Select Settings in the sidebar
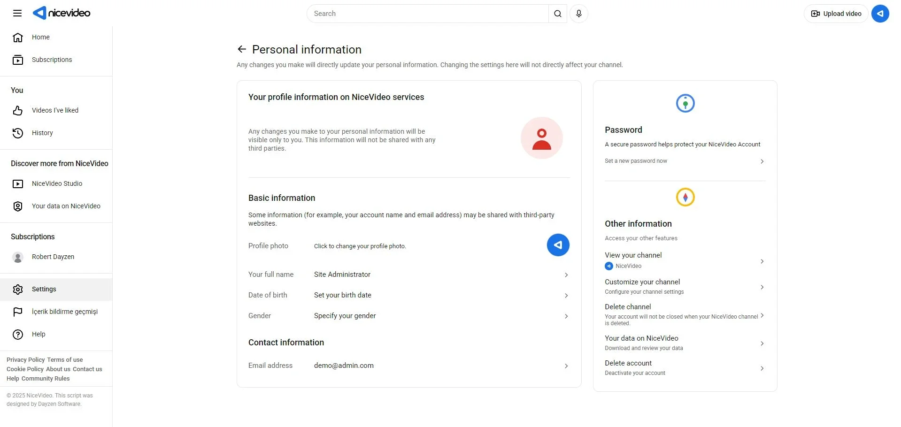The width and height of the screenshot is (901, 427). (x=56, y=290)
